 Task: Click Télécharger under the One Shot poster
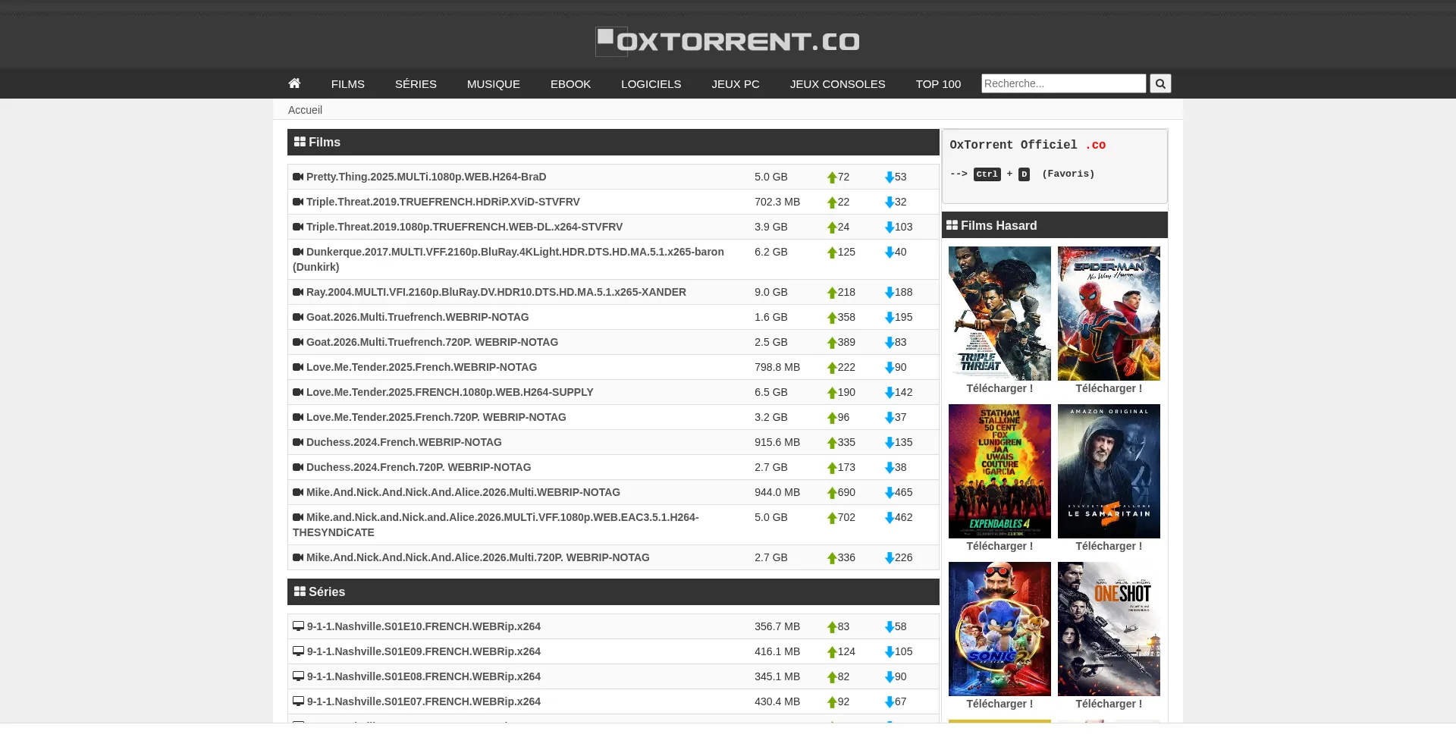[1109, 704]
